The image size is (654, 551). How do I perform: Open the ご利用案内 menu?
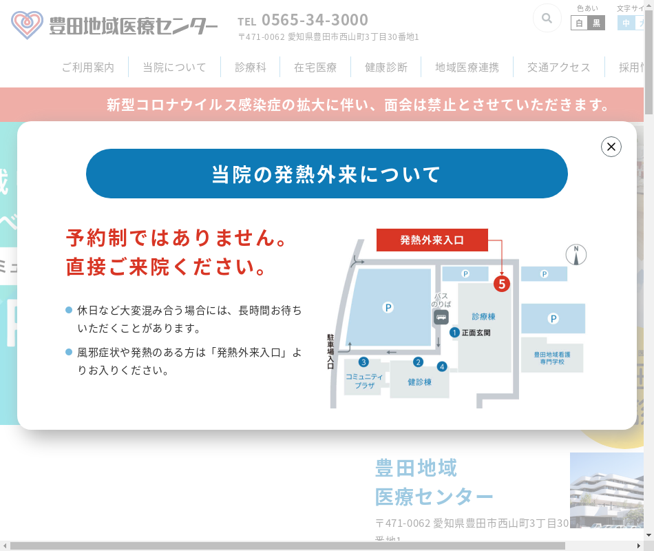tap(87, 67)
